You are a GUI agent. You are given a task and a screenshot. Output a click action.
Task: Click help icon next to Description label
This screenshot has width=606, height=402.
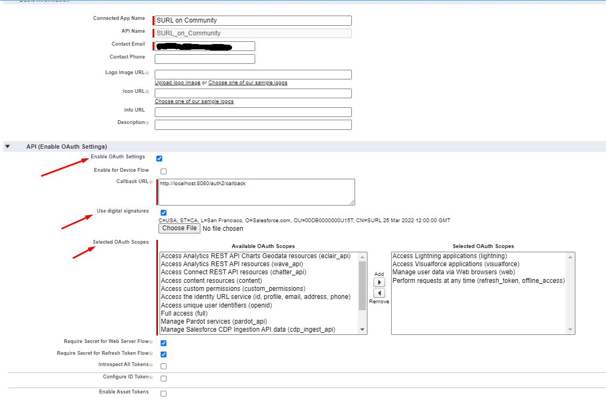pyautogui.click(x=147, y=123)
